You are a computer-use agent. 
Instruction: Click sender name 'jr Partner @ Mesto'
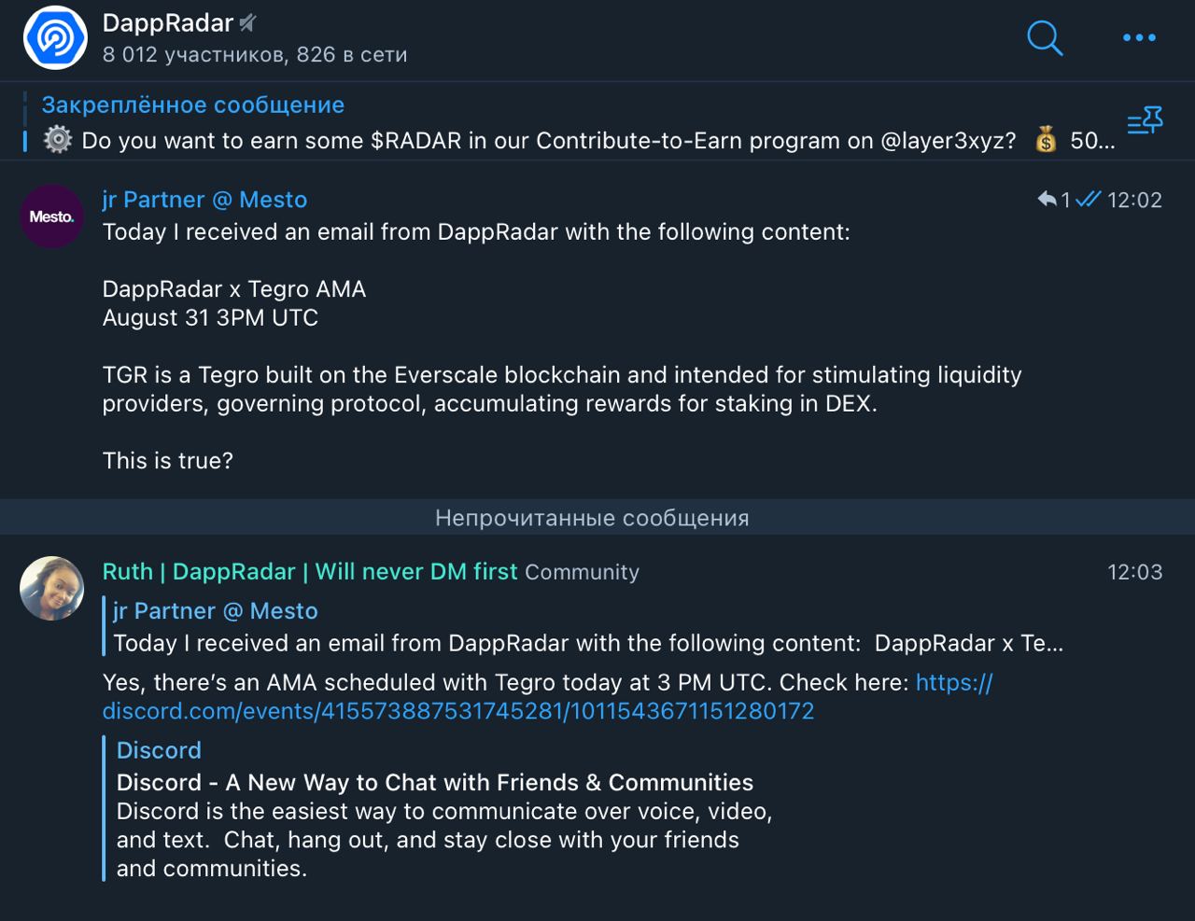tap(204, 200)
